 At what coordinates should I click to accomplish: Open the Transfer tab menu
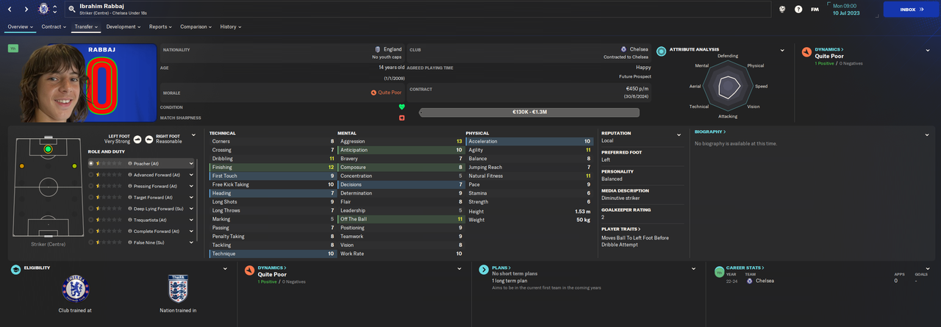pyautogui.click(x=87, y=26)
